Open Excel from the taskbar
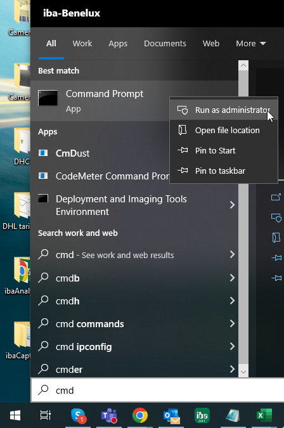 click(x=264, y=415)
